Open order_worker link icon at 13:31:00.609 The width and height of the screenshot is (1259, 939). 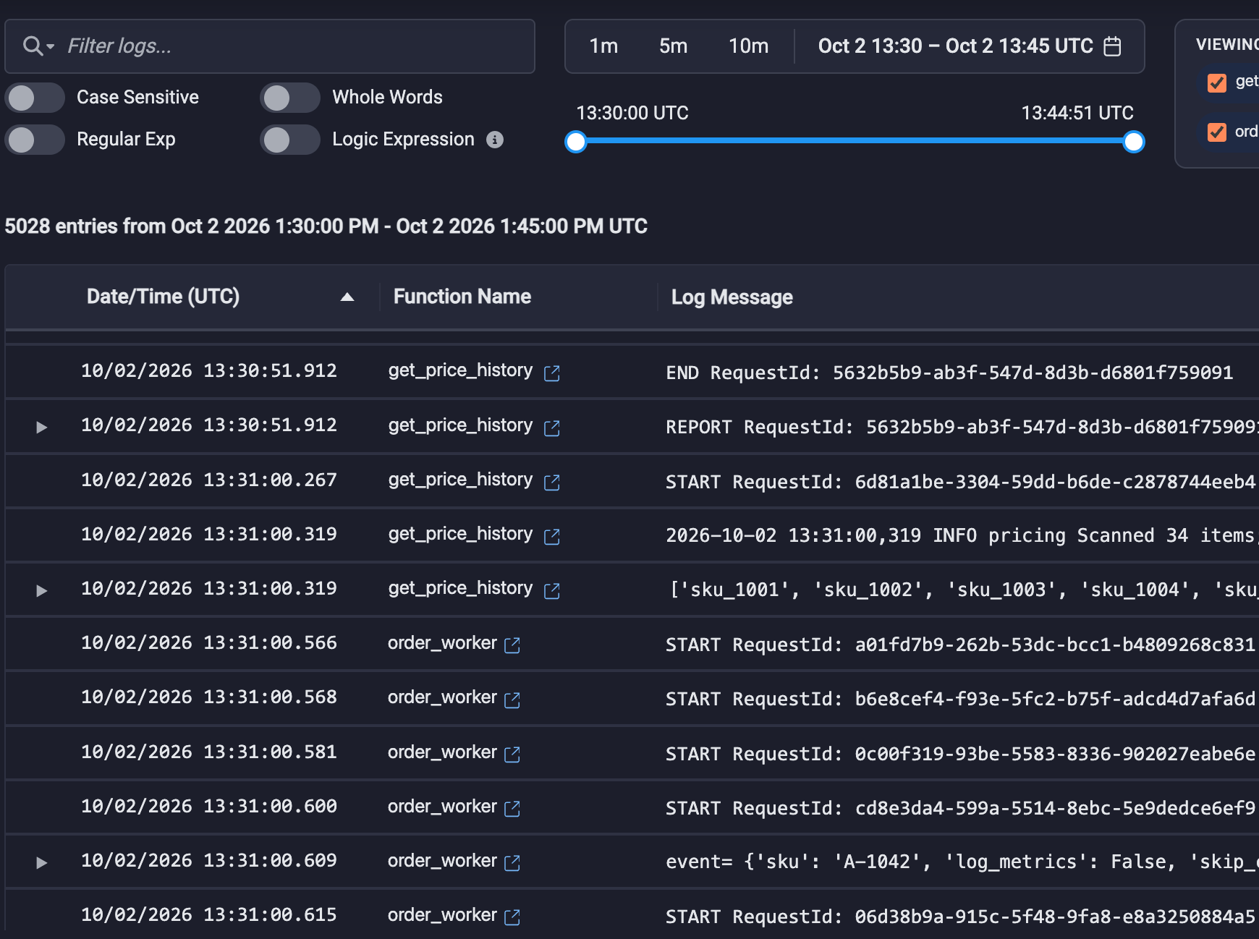pyautogui.click(x=512, y=863)
